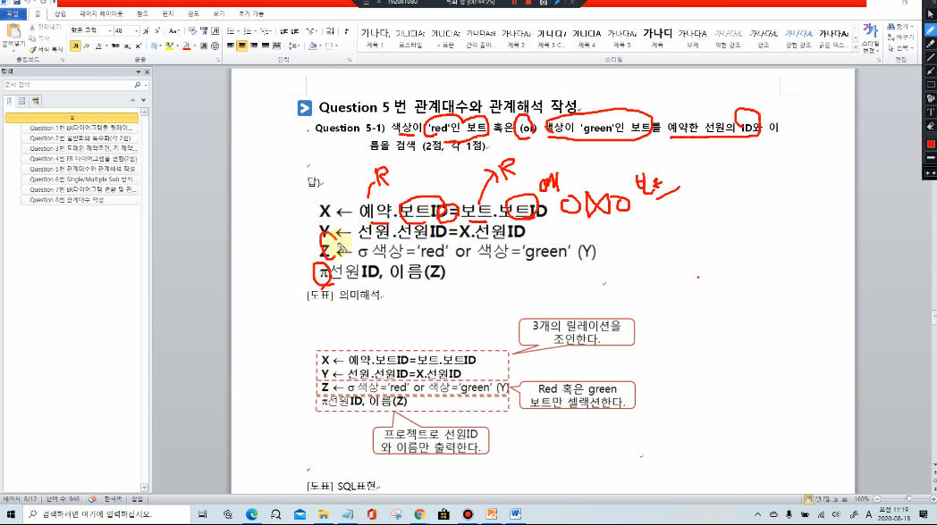Increase indent in paragraph group

pos(294,31)
